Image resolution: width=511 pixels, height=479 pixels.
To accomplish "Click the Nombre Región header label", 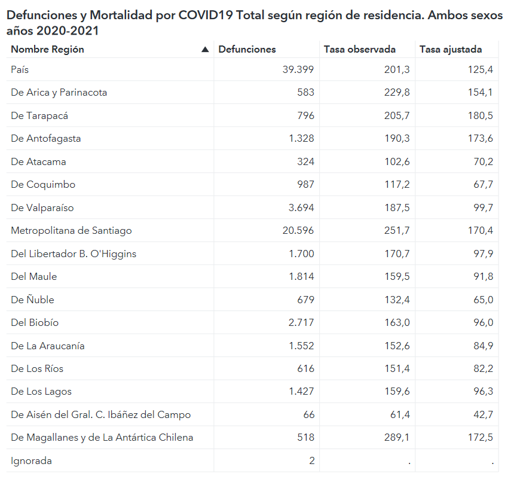I will [48, 50].
